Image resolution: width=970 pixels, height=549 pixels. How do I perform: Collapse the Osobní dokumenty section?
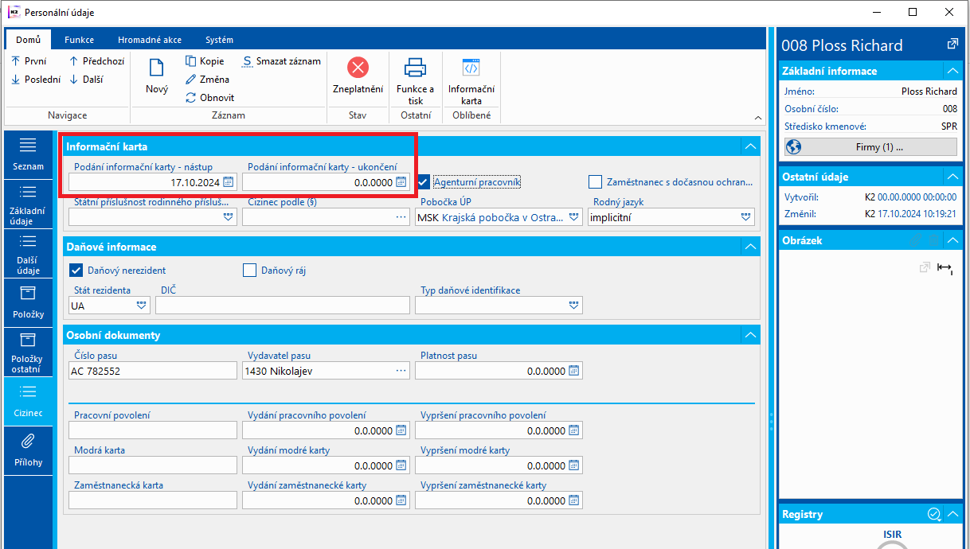point(749,335)
